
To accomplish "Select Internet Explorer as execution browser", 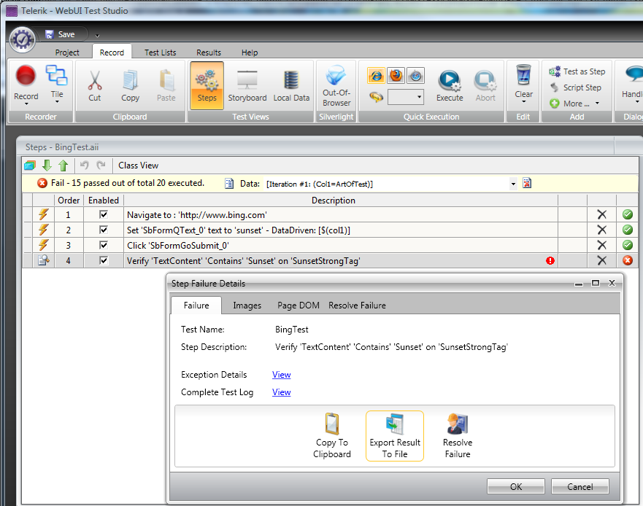I will pyautogui.click(x=376, y=75).
